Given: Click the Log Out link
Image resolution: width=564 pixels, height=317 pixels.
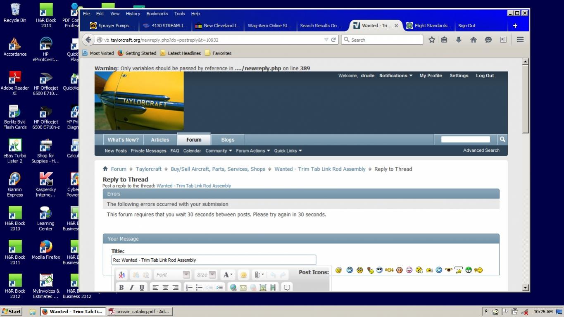Looking at the screenshot, I should pyautogui.click(x=485, y=76).
